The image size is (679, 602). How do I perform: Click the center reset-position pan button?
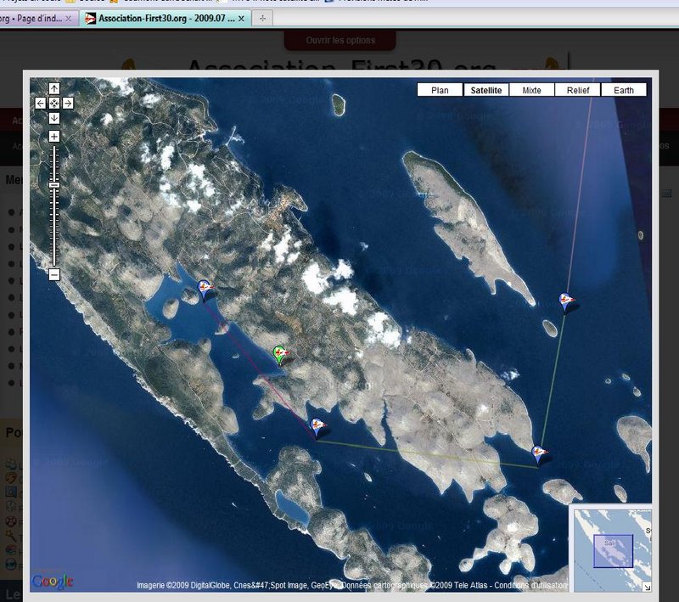[53, 103]
